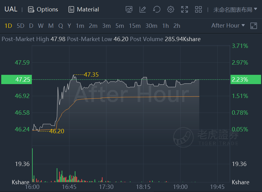
Task: Open chart settings gear
Action: [x=171, y=10]
